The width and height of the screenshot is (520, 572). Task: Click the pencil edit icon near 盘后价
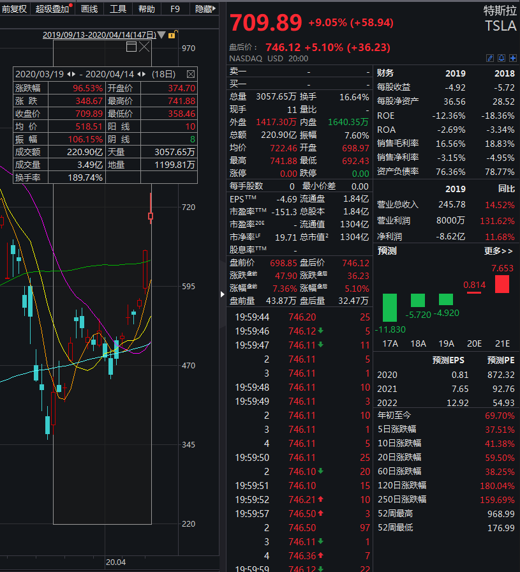click(x=490, y=57)
